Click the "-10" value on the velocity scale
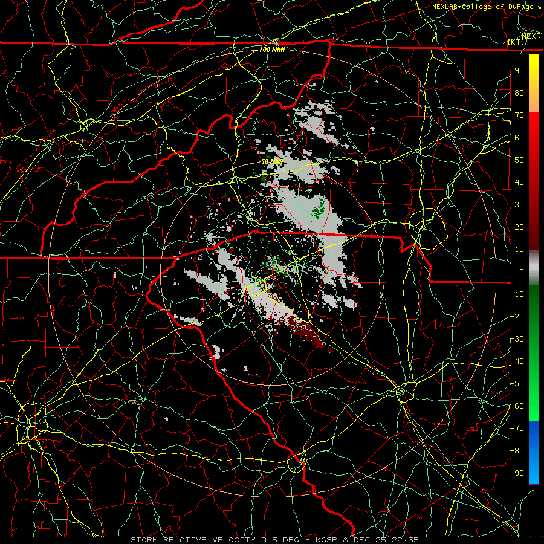The height and width of the screenshot is (544, 544). click(517, 294)
